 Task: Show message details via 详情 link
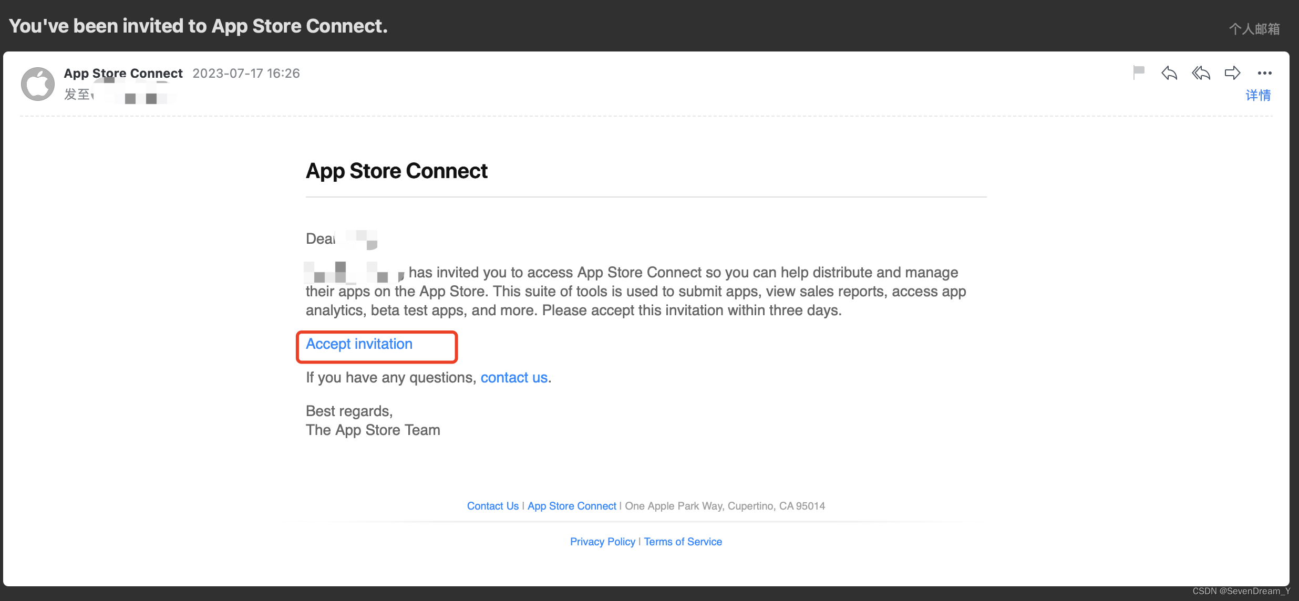click(1258, 95)
